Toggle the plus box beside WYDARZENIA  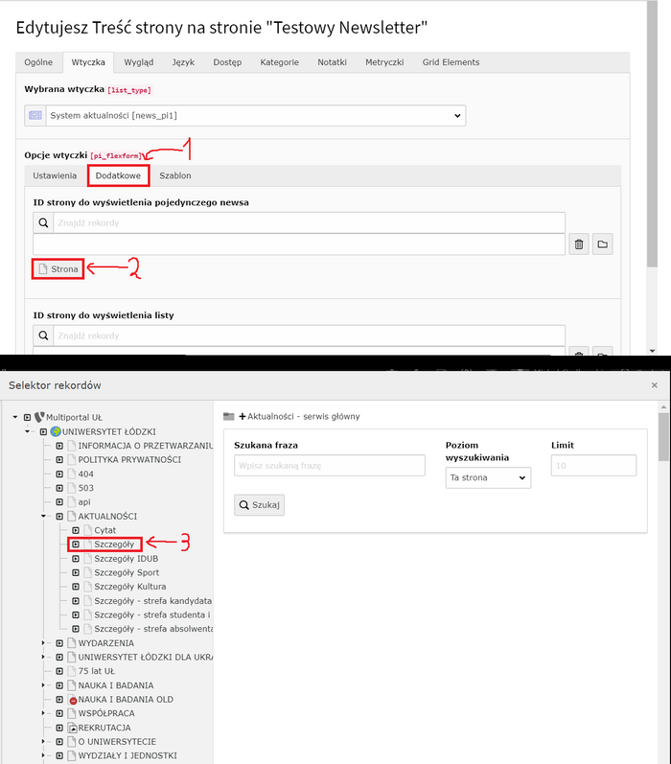[58, 643]
